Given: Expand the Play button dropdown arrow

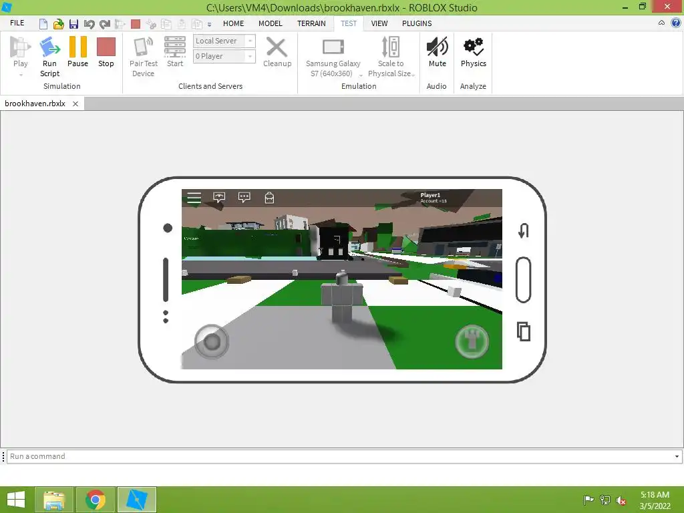Looking at the screenshot, I should 21,75.
